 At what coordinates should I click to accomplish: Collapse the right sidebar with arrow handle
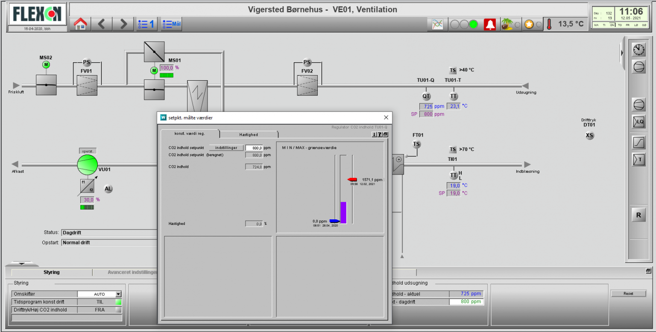622,52
